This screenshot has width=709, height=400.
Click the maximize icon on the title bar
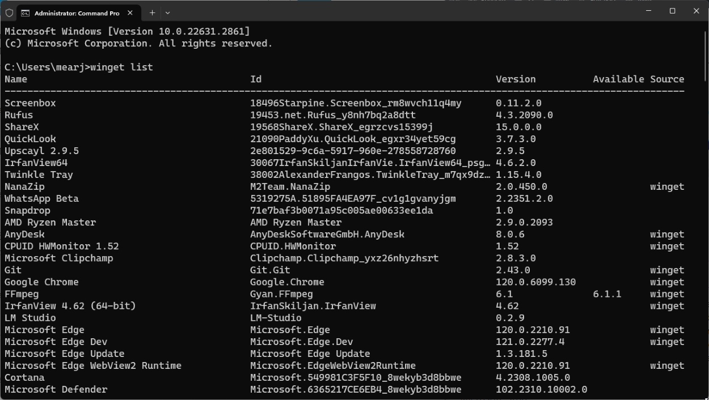click(672, 11)
